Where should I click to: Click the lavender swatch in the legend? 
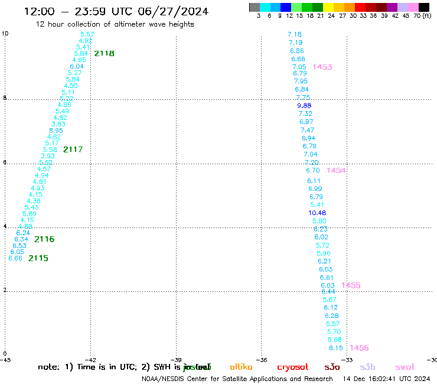click(x=402, y=7)
